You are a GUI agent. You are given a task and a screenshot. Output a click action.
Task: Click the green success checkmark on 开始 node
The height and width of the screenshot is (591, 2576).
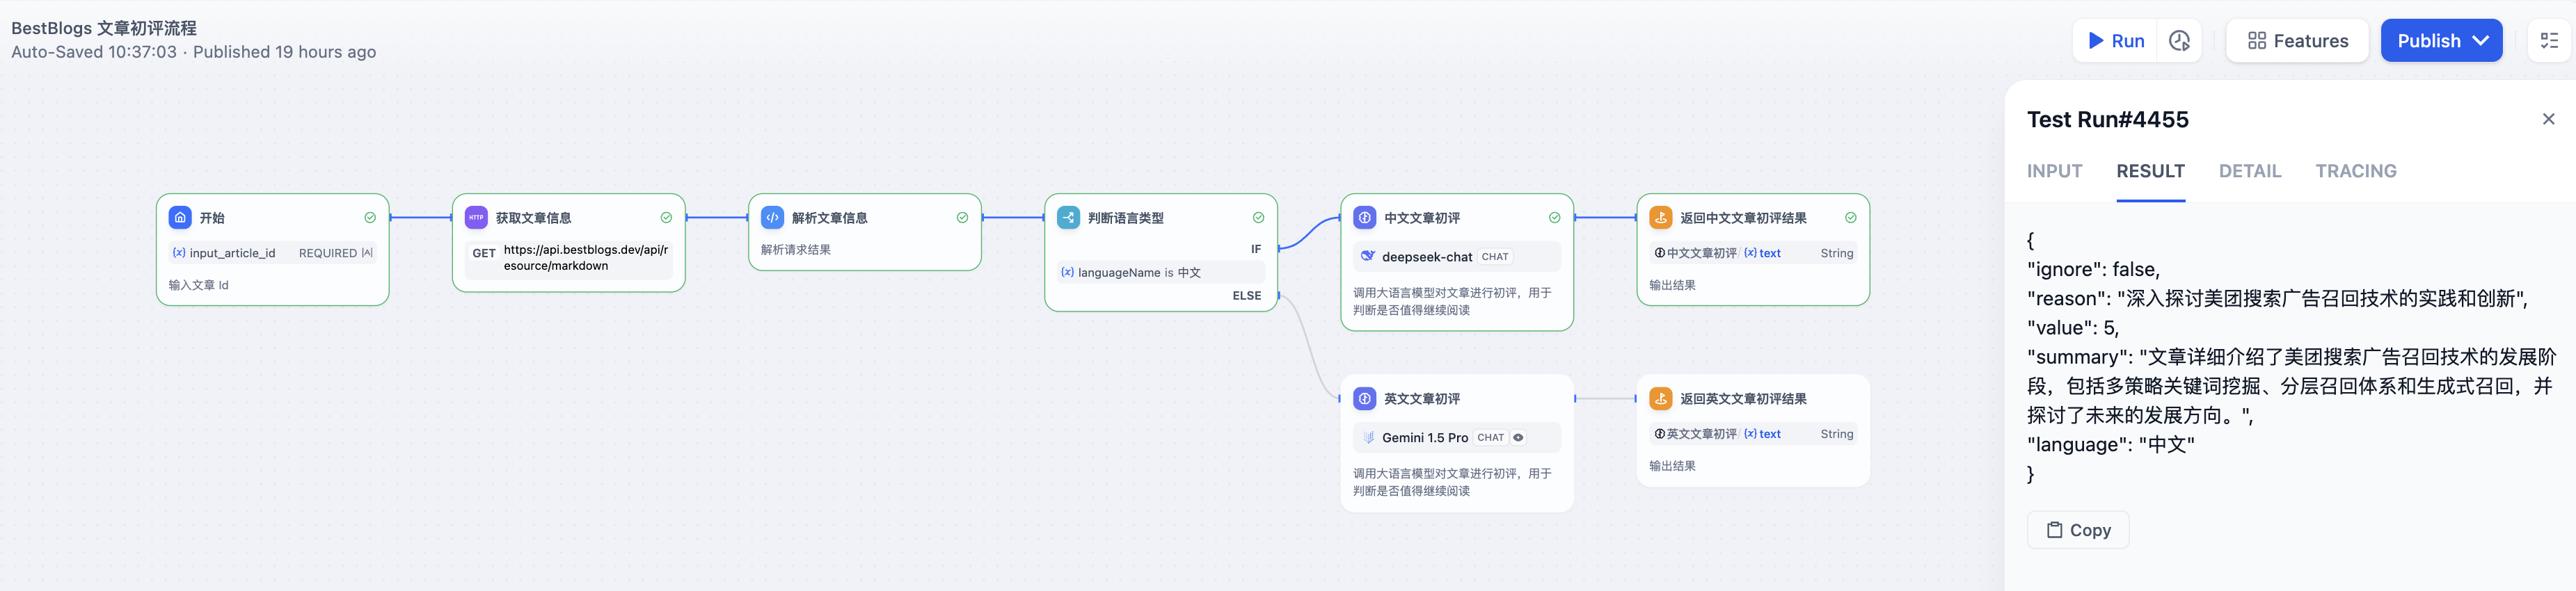click(x=370, y=217)
